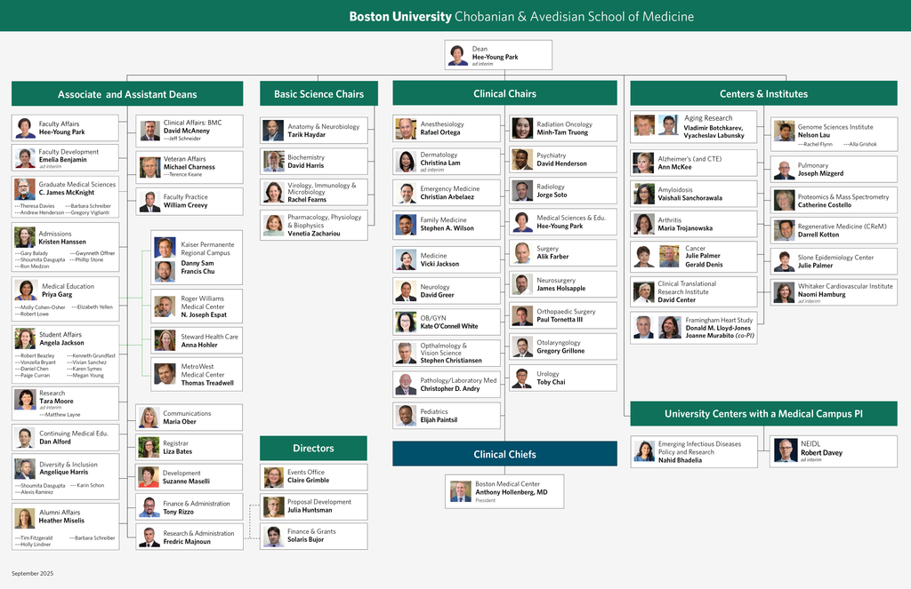Select Nelson Lau's Genome Sciences Institute photo

(x=784, y=131)
